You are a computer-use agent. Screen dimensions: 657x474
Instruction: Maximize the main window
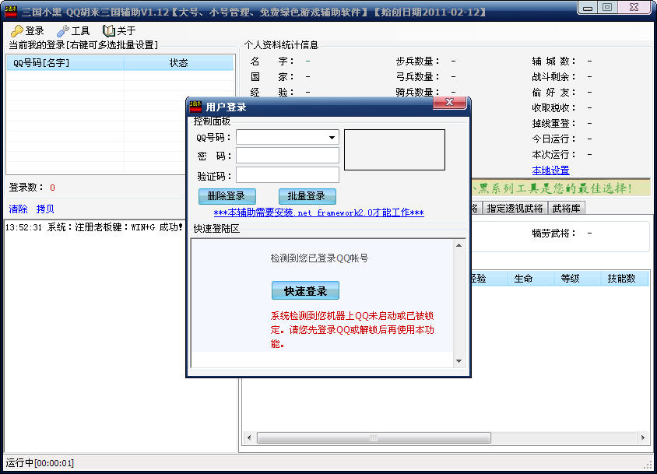tap(606, 7)
